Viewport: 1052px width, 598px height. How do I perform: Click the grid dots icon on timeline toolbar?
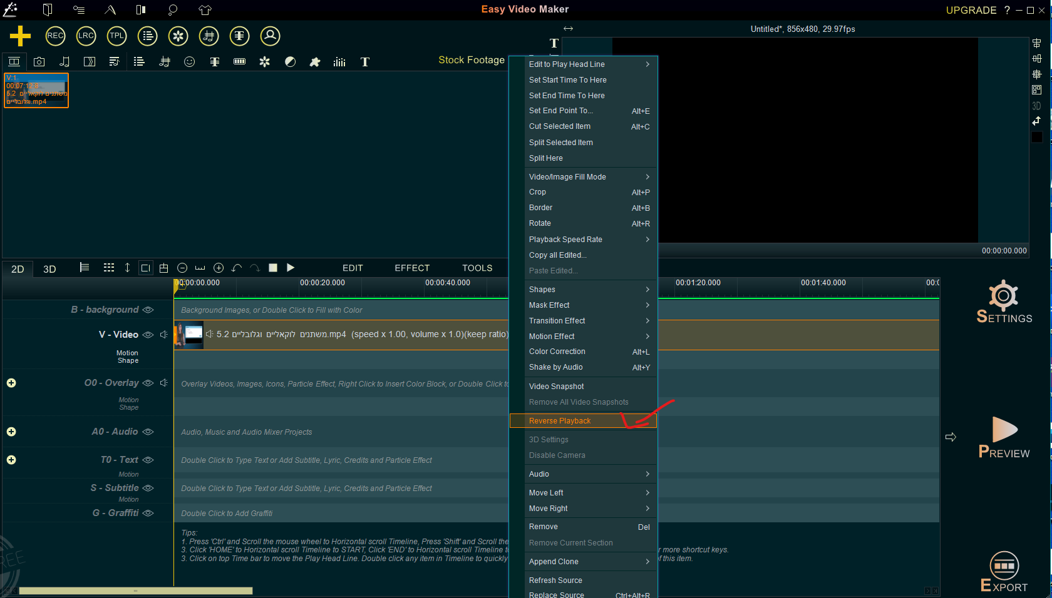pyautogui.click(x=109, y=268)
